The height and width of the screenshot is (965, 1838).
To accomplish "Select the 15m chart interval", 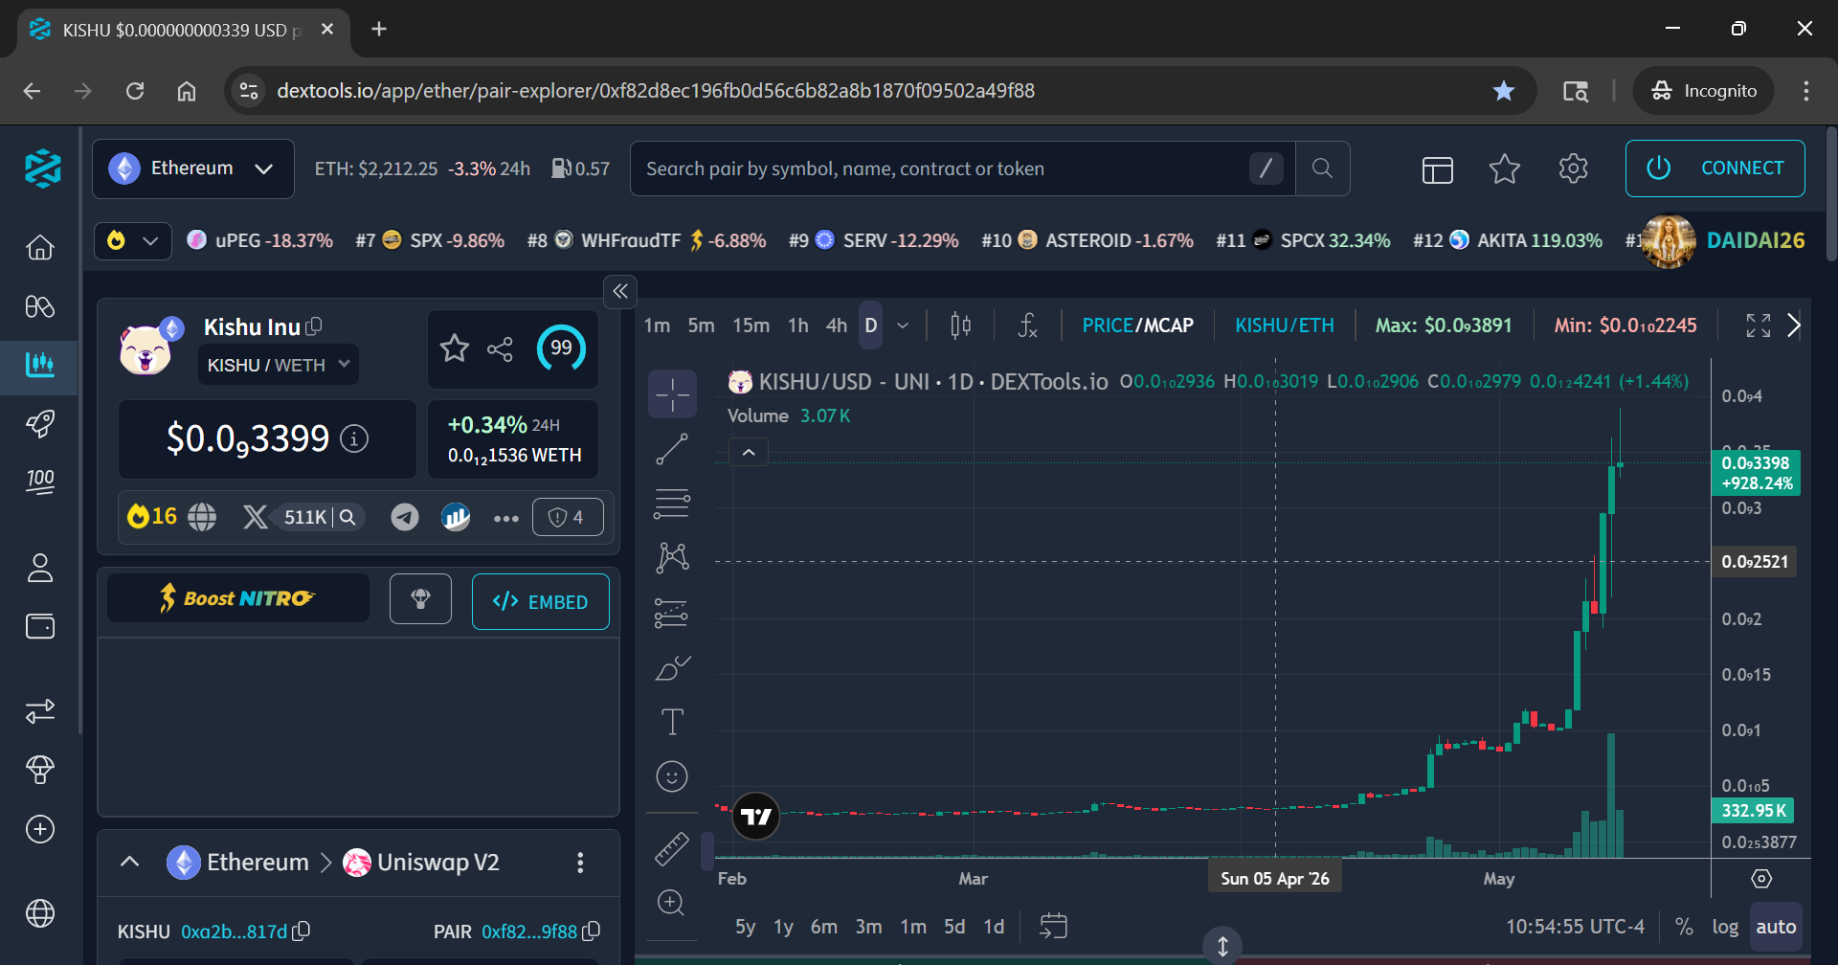I will 751,325.
